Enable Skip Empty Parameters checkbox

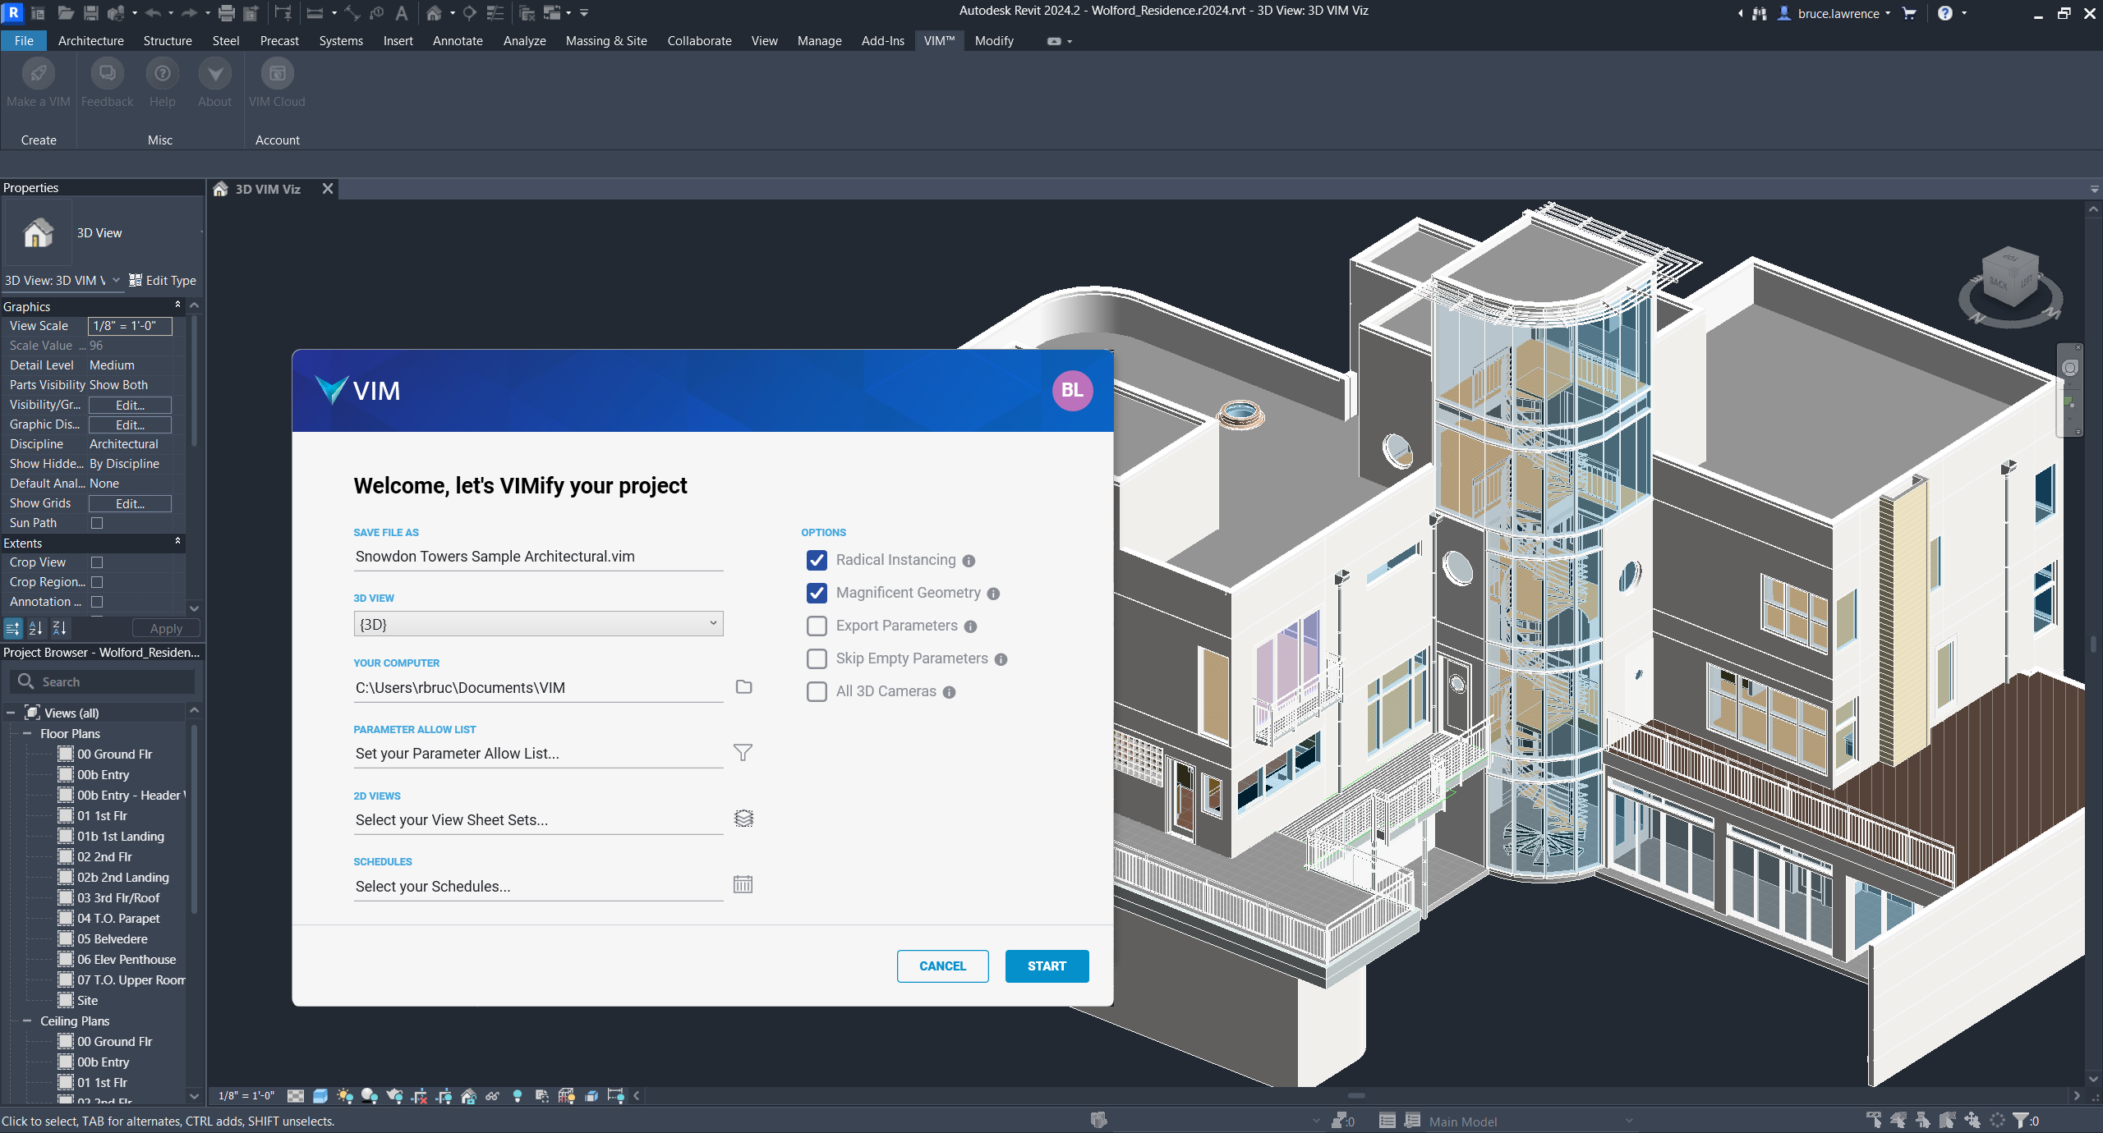(x=817, y=658)
